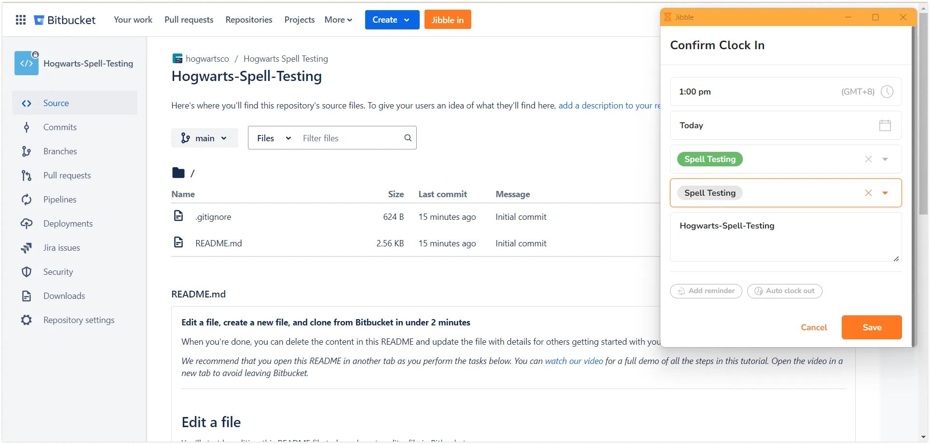Open the More menu in navigation

(338, 20)
